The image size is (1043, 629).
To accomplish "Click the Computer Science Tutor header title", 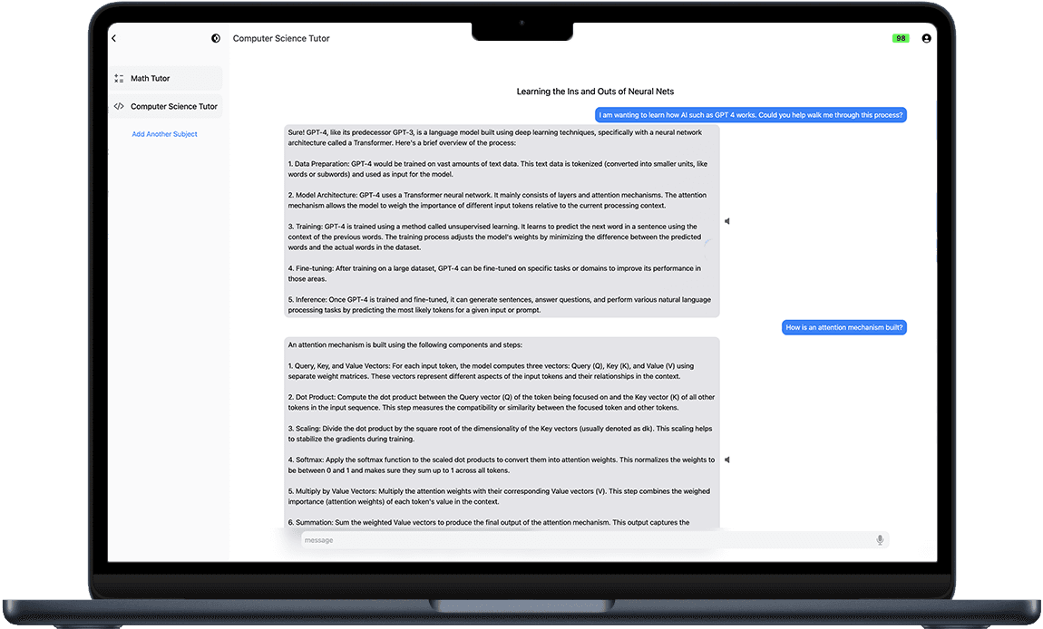I will point(281,38).
